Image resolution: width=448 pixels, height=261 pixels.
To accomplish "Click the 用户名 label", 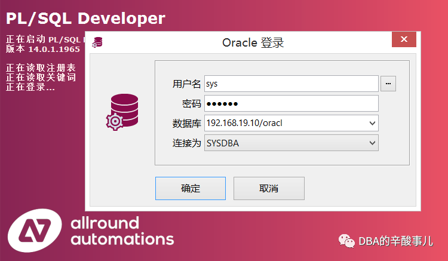I will (187, 84).
